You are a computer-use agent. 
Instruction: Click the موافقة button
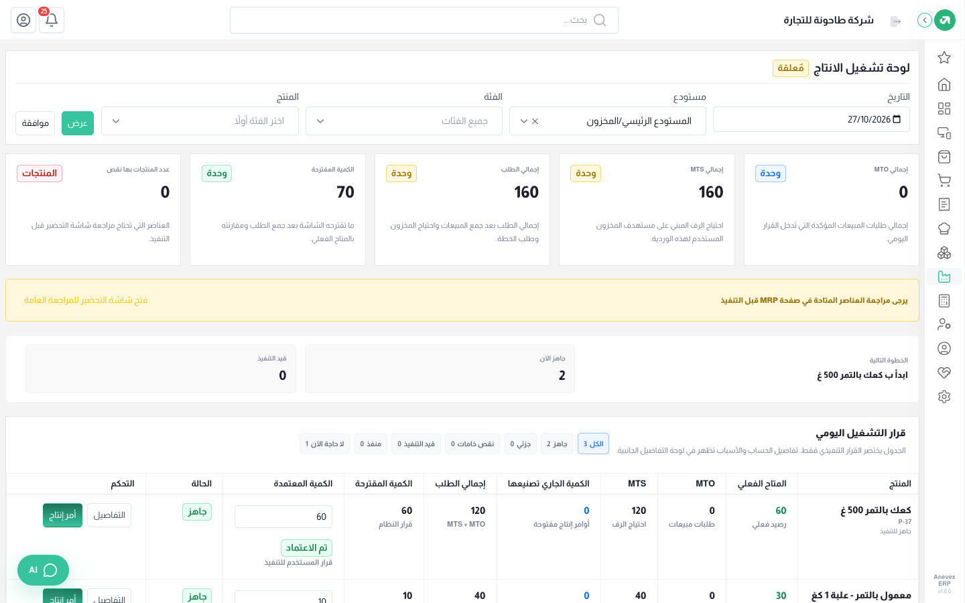tap(36, 123)
